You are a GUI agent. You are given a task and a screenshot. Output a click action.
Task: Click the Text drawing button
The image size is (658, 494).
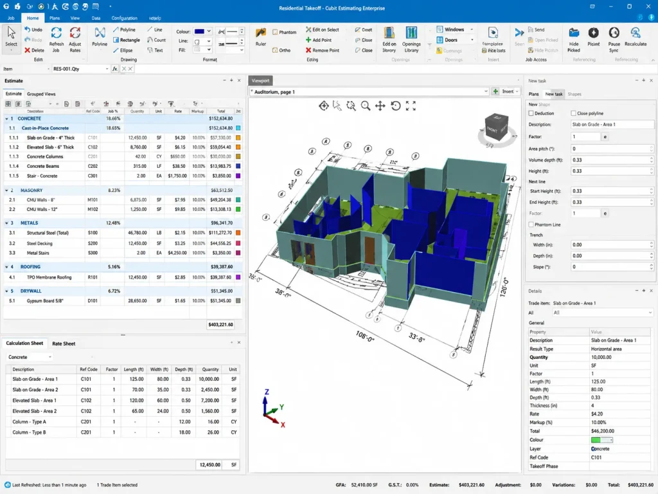click(155, 50)
